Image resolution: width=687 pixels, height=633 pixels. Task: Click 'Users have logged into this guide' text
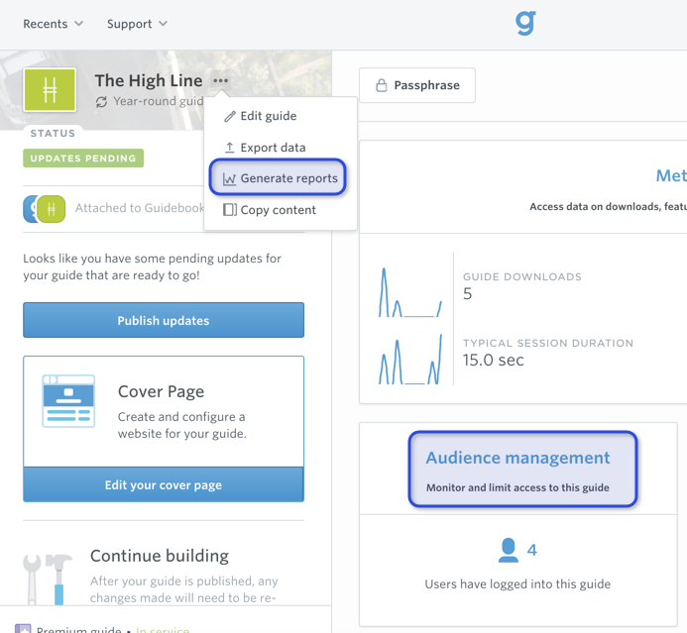pos(517,584)
